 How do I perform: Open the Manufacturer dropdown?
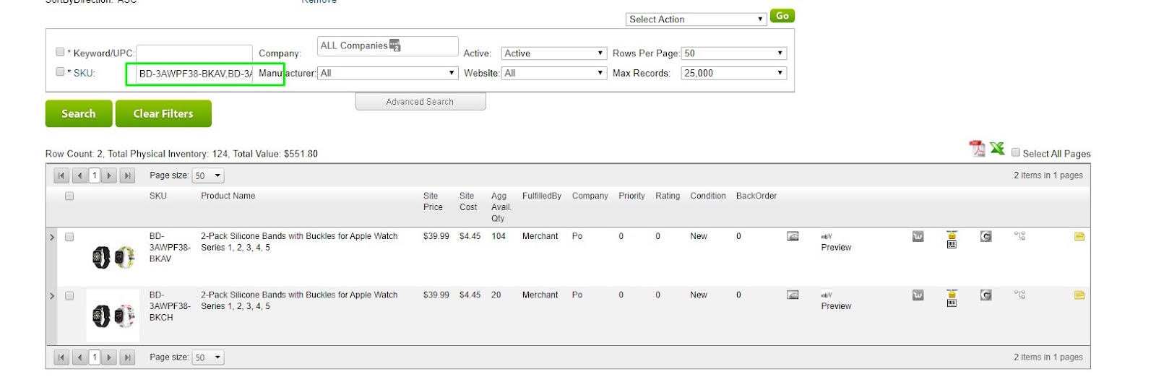click(388, 73)
